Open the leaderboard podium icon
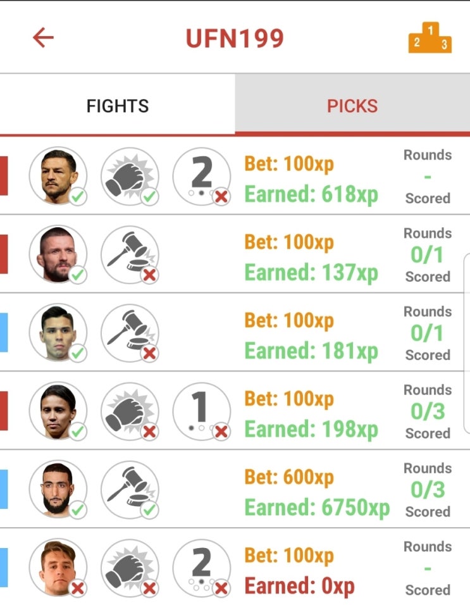This screenshot has height=605, width=470. pyautogui.click(x=430, y=37)
